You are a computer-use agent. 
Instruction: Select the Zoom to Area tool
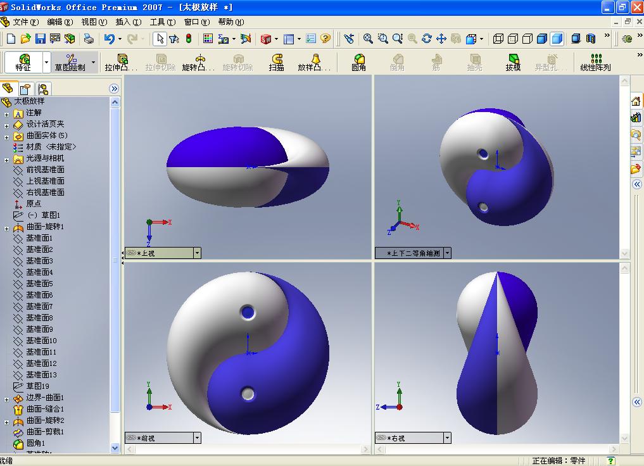[x=382, y=39]
